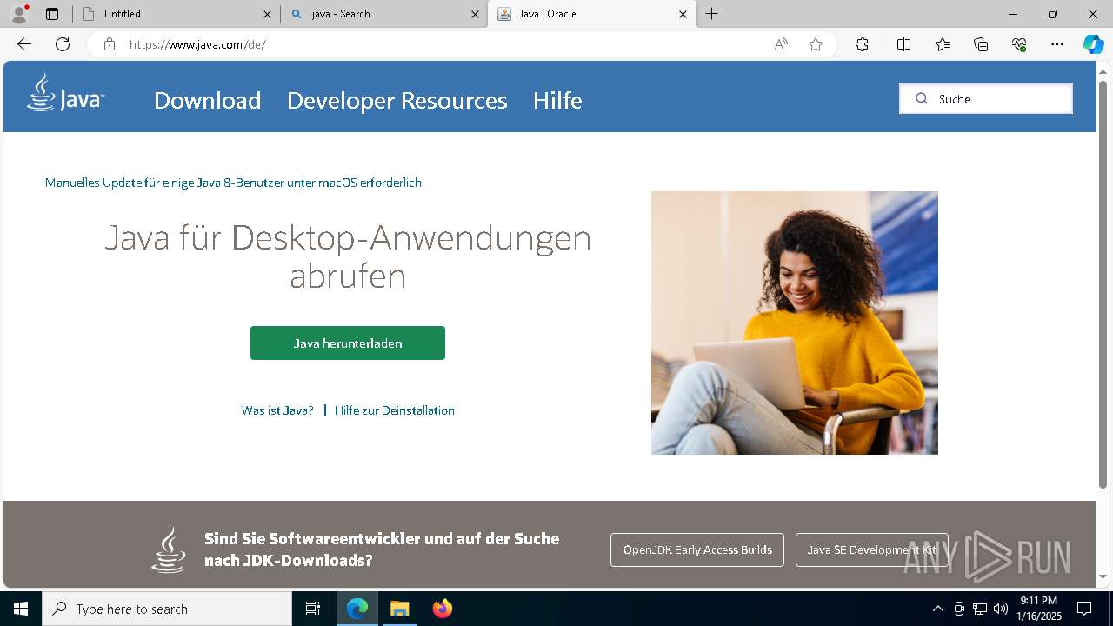This screenshot has width=1113, height=626.
Task: Focus the Suche search field
Action: (x=986, y=99)
